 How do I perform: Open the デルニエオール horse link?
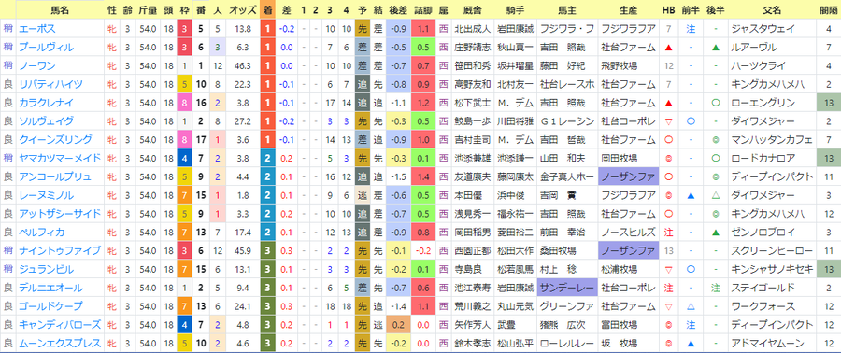coord(51,288)
